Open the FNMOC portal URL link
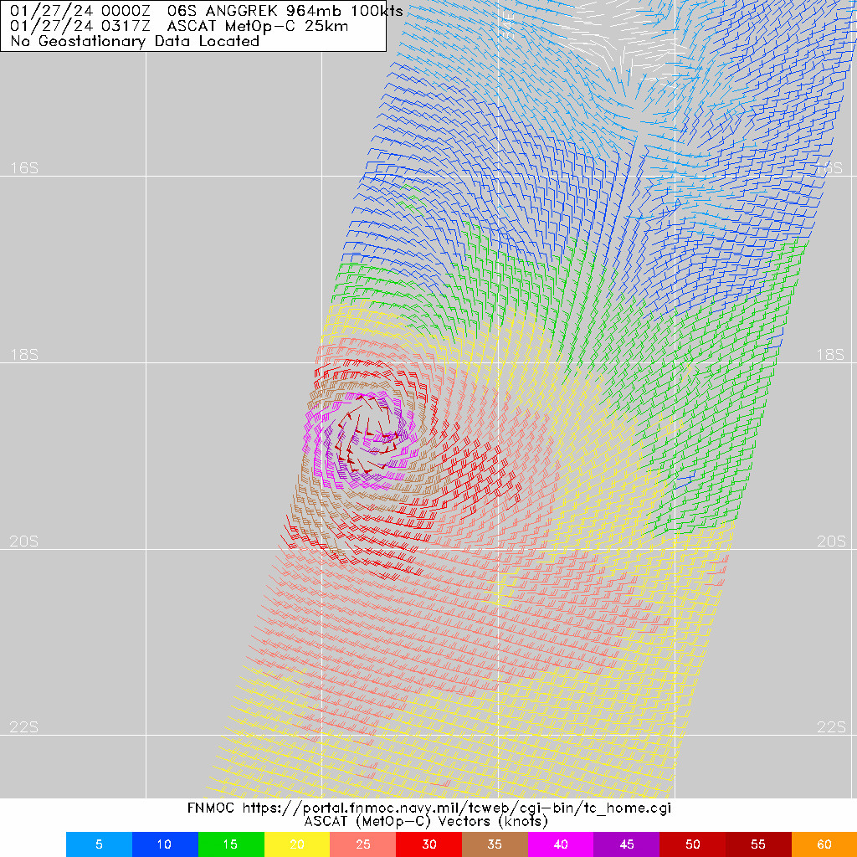 tap(456, 808)
